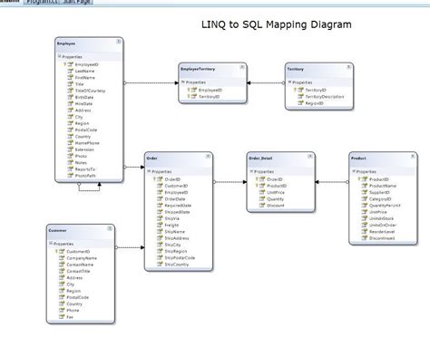Viewport: 430px width, 337px height.
Task: Click the LastName property icon in Employee
Action: [x=70, y=71]
